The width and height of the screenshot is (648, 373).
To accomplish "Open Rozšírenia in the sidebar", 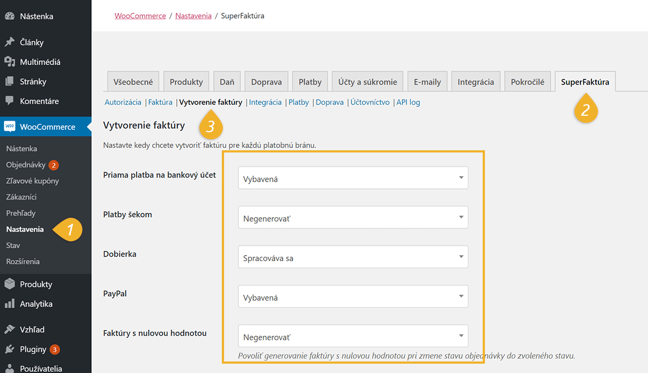I will click(23, 261).
